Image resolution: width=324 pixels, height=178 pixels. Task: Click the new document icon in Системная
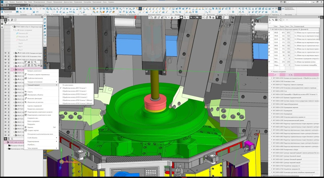click(18, 9)
